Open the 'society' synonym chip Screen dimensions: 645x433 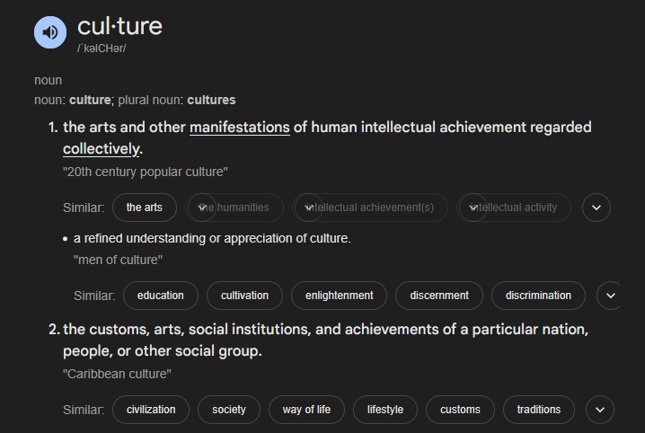(x=229, y=410)
